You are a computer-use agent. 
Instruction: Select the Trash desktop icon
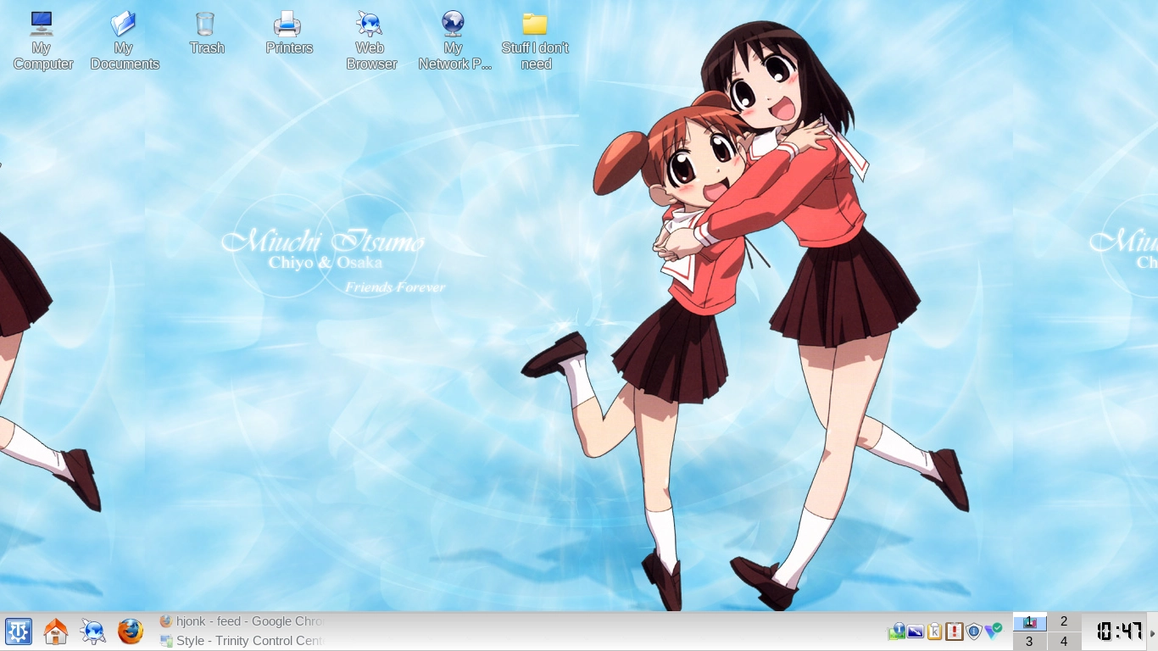pos(206,33)
